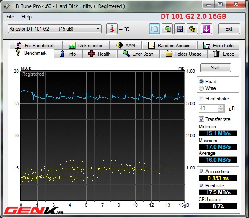Save screenshot floppy disk icon
The width and height of the screenshot is (249, 218).
tap(180, 29)
